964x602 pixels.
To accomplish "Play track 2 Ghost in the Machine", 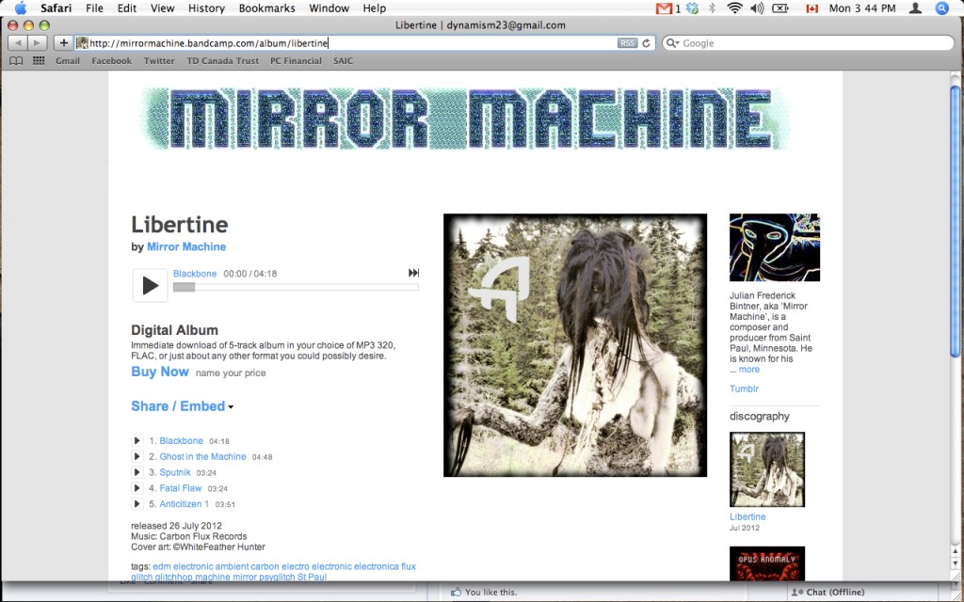I will tap(137, 456).
